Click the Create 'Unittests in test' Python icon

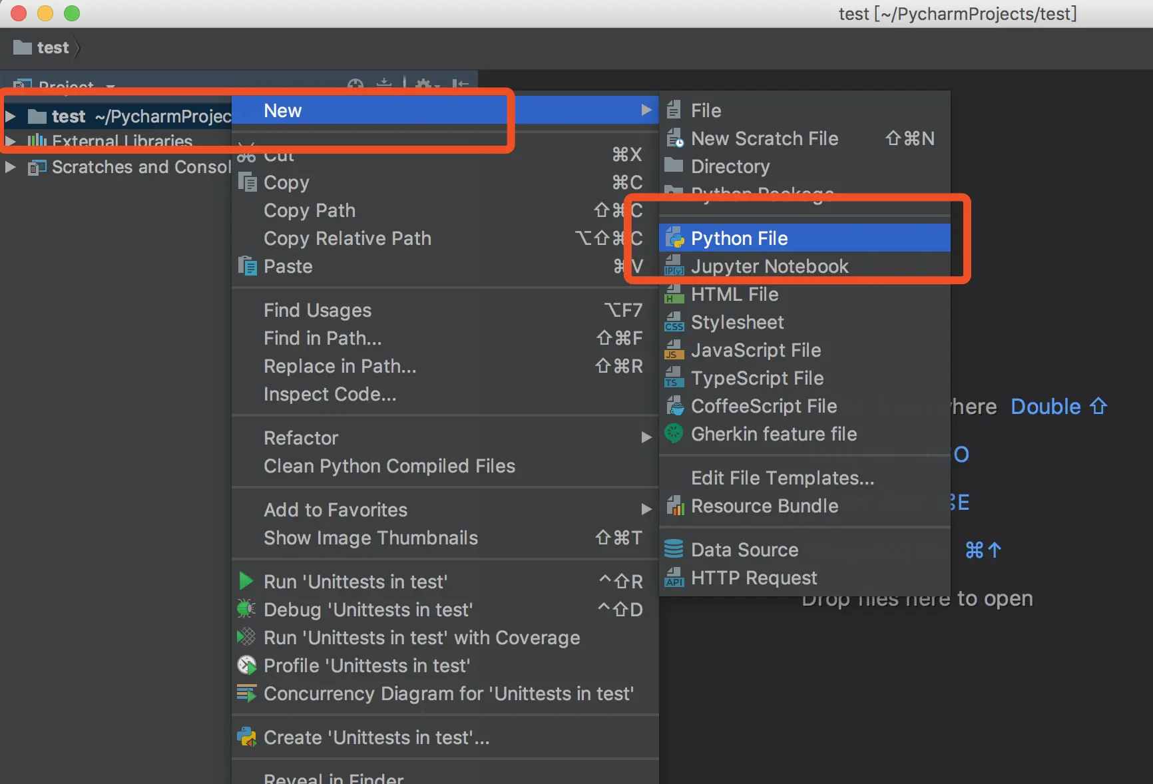[x=246, y=737]
